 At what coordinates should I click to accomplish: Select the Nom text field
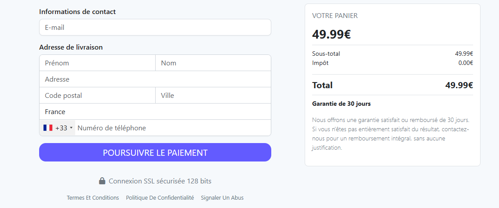tap(213, 63)
